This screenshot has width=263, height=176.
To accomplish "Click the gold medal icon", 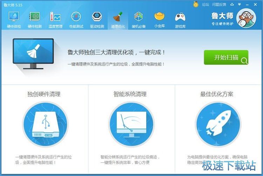I will (x=196, y=5).
